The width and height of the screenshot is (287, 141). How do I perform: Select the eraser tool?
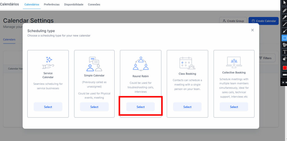click(284, 59)
